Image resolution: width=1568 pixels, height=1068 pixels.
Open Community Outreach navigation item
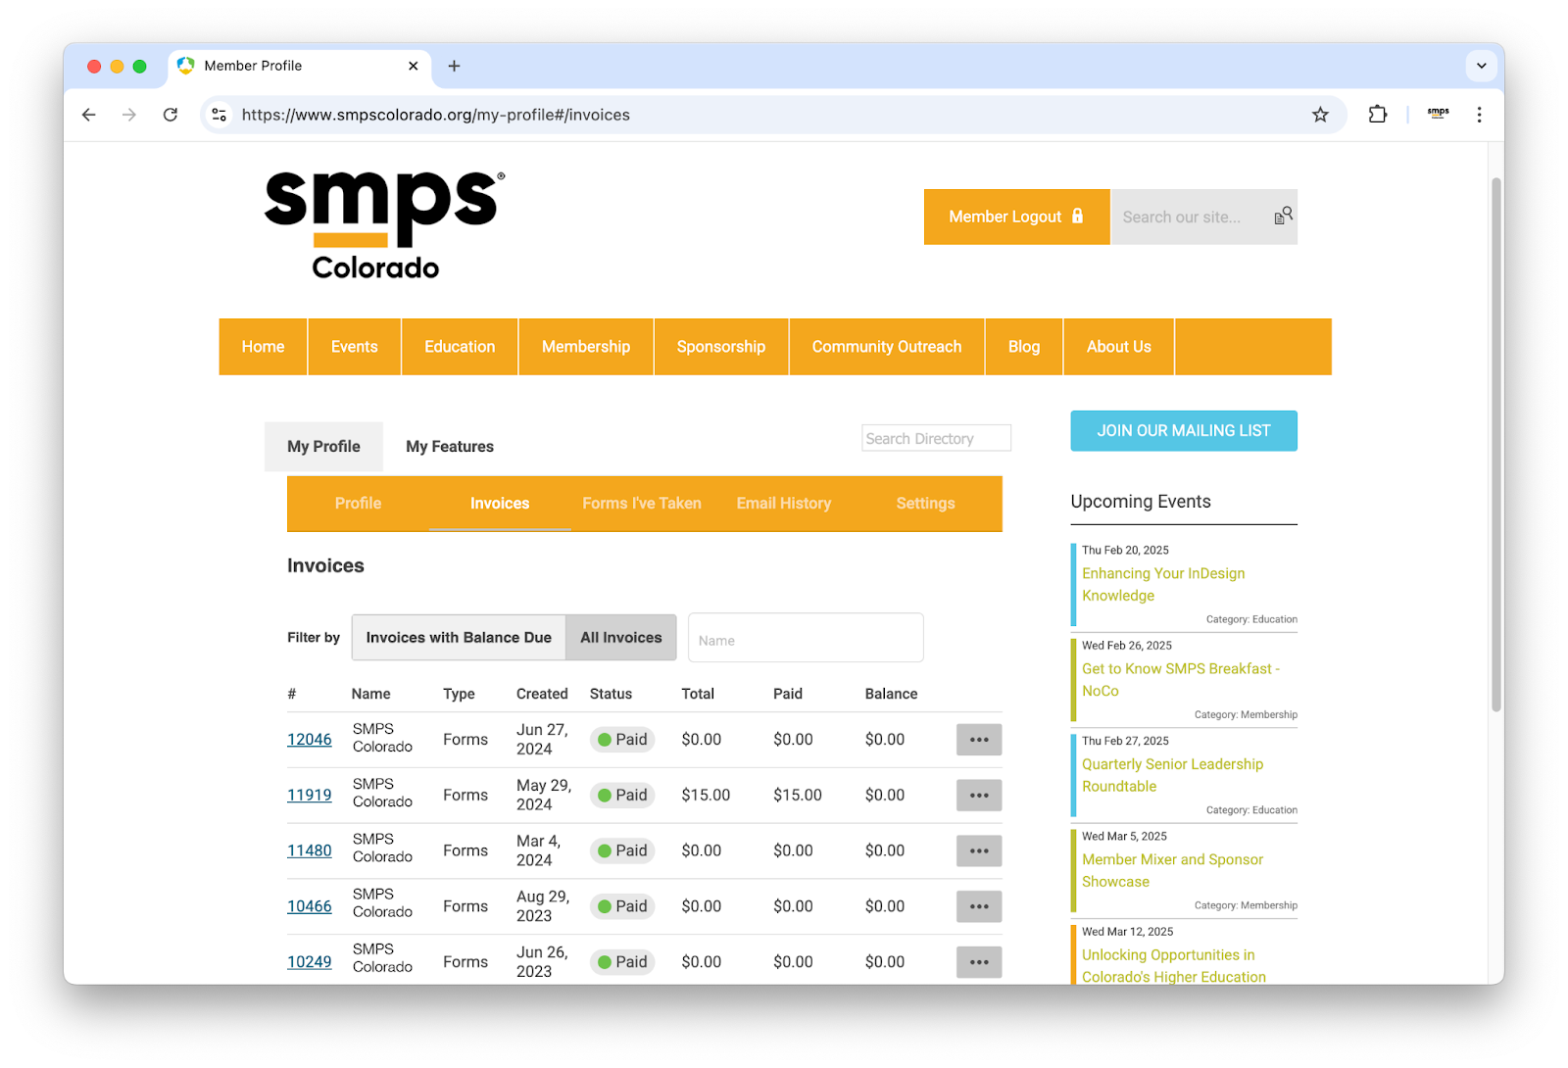click(x=887, y=347)
